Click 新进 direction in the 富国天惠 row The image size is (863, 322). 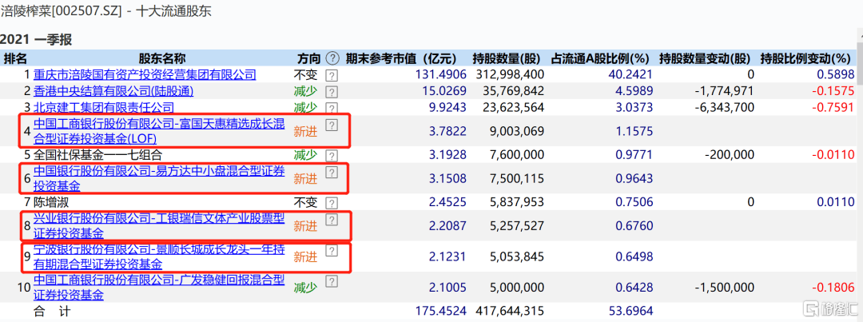point(305,132)
